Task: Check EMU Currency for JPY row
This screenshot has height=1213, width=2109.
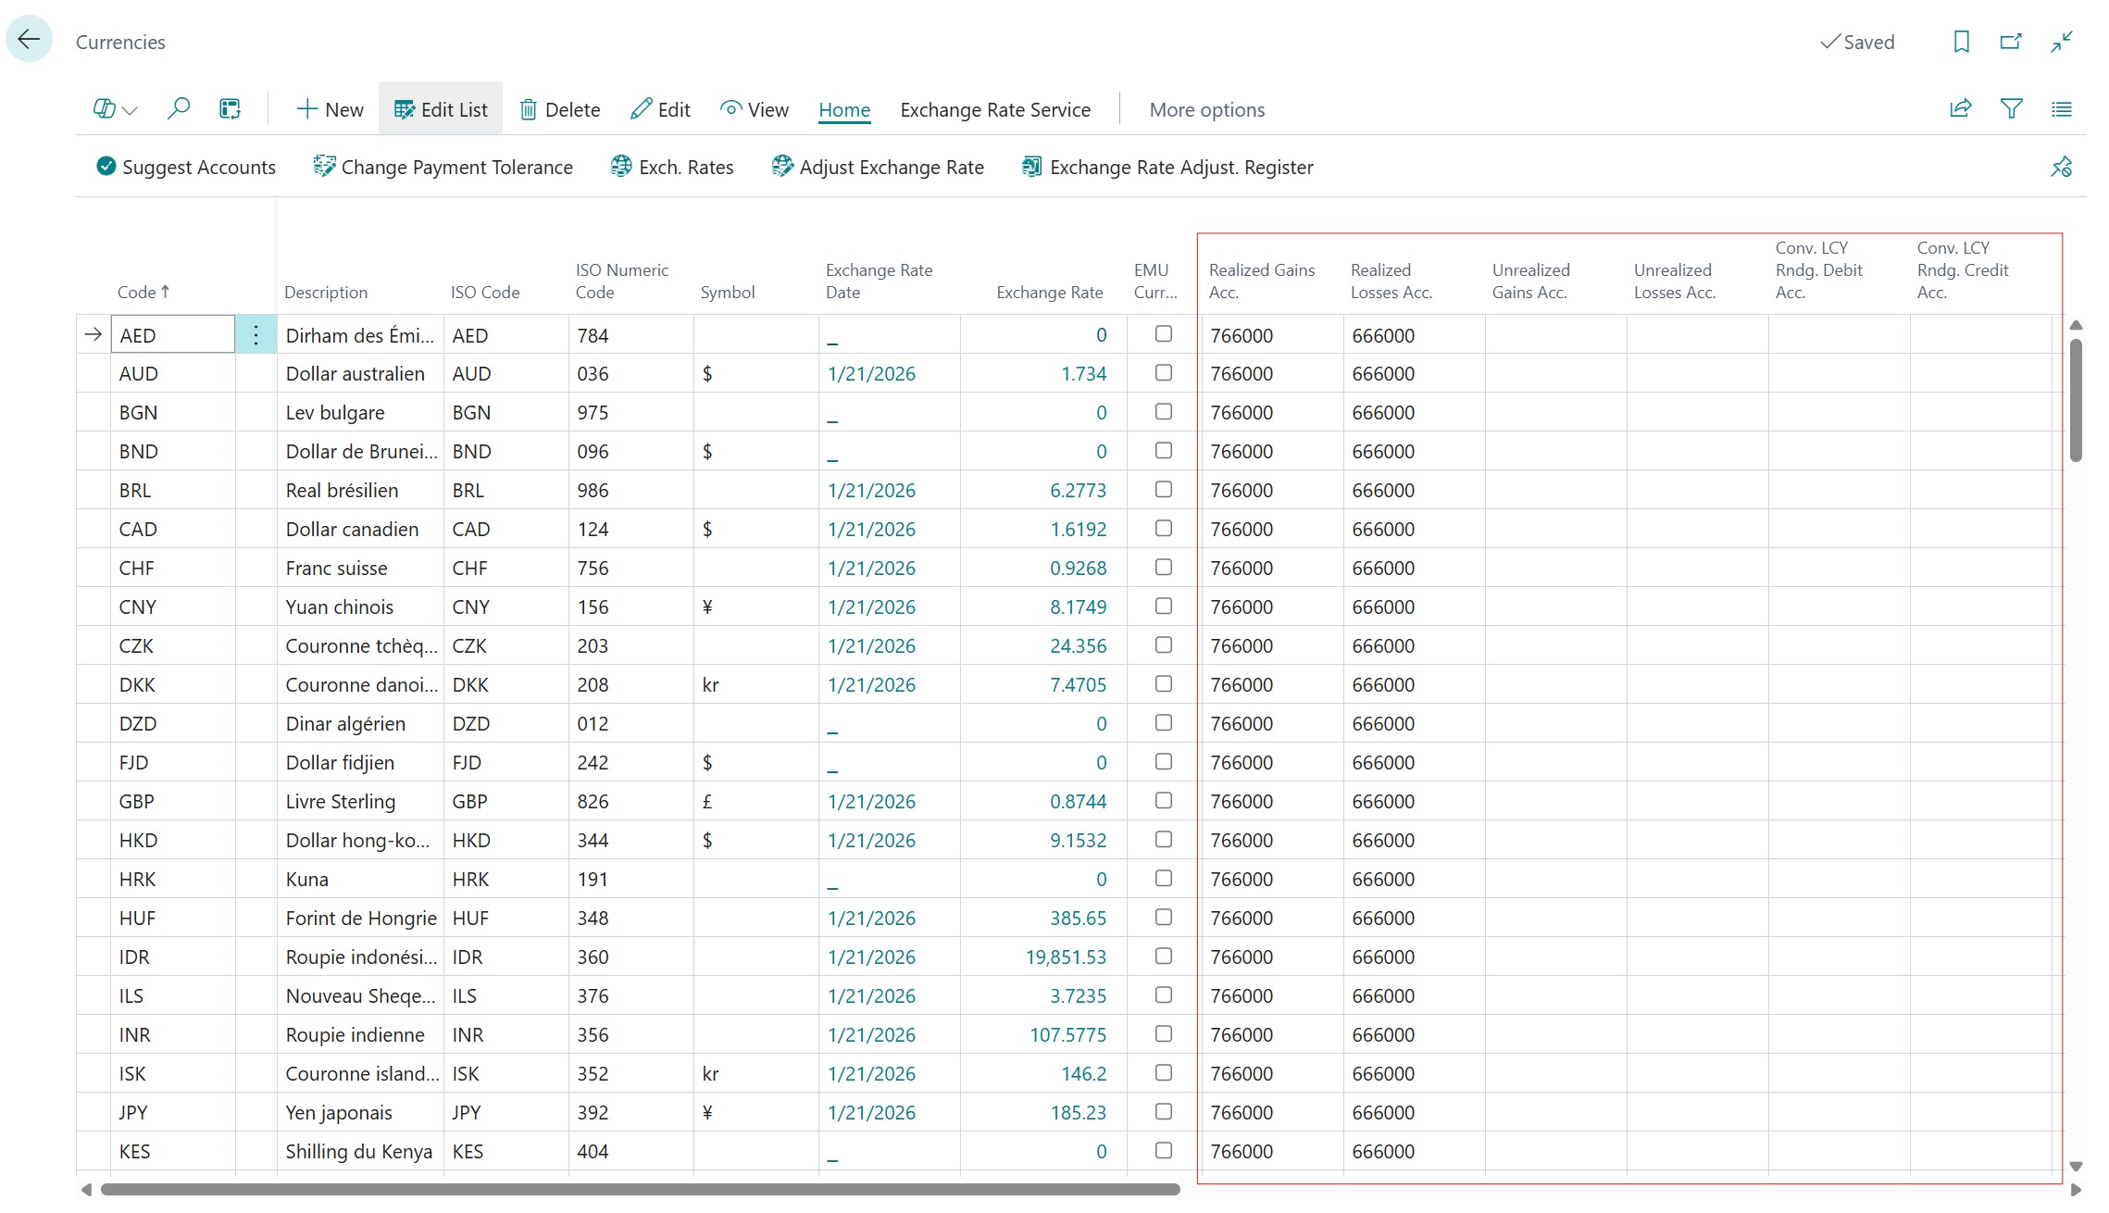Action: coord(1163,1112)
